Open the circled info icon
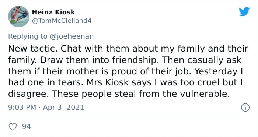 pos(245,108)
